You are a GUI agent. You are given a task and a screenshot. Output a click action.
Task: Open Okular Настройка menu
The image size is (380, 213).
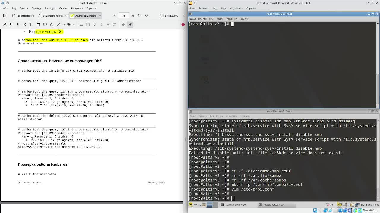tap(77, 8)
